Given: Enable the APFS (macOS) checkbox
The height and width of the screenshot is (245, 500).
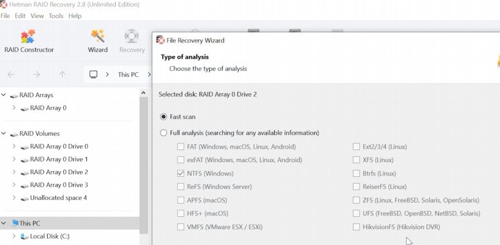Looking at the screenshot, I should (x=181, y=200).
